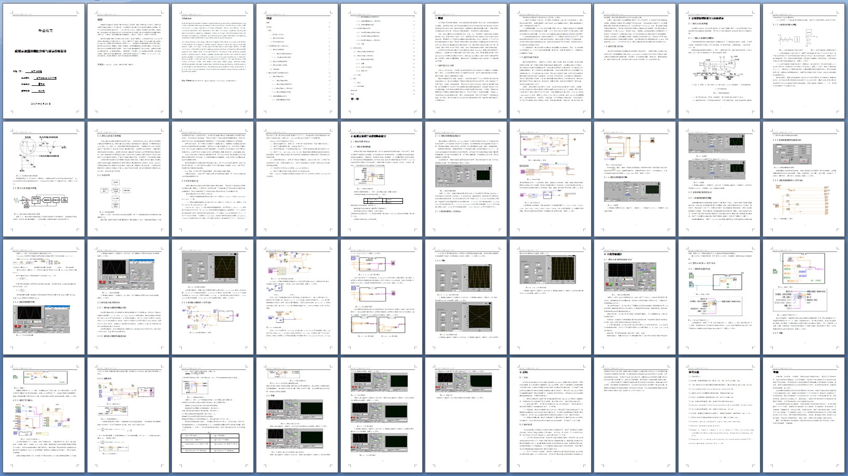This screenshot has width=848, height=476.
Task: Select bottom-row page with three stacked panel screenshots
Action: pos(381,414)
